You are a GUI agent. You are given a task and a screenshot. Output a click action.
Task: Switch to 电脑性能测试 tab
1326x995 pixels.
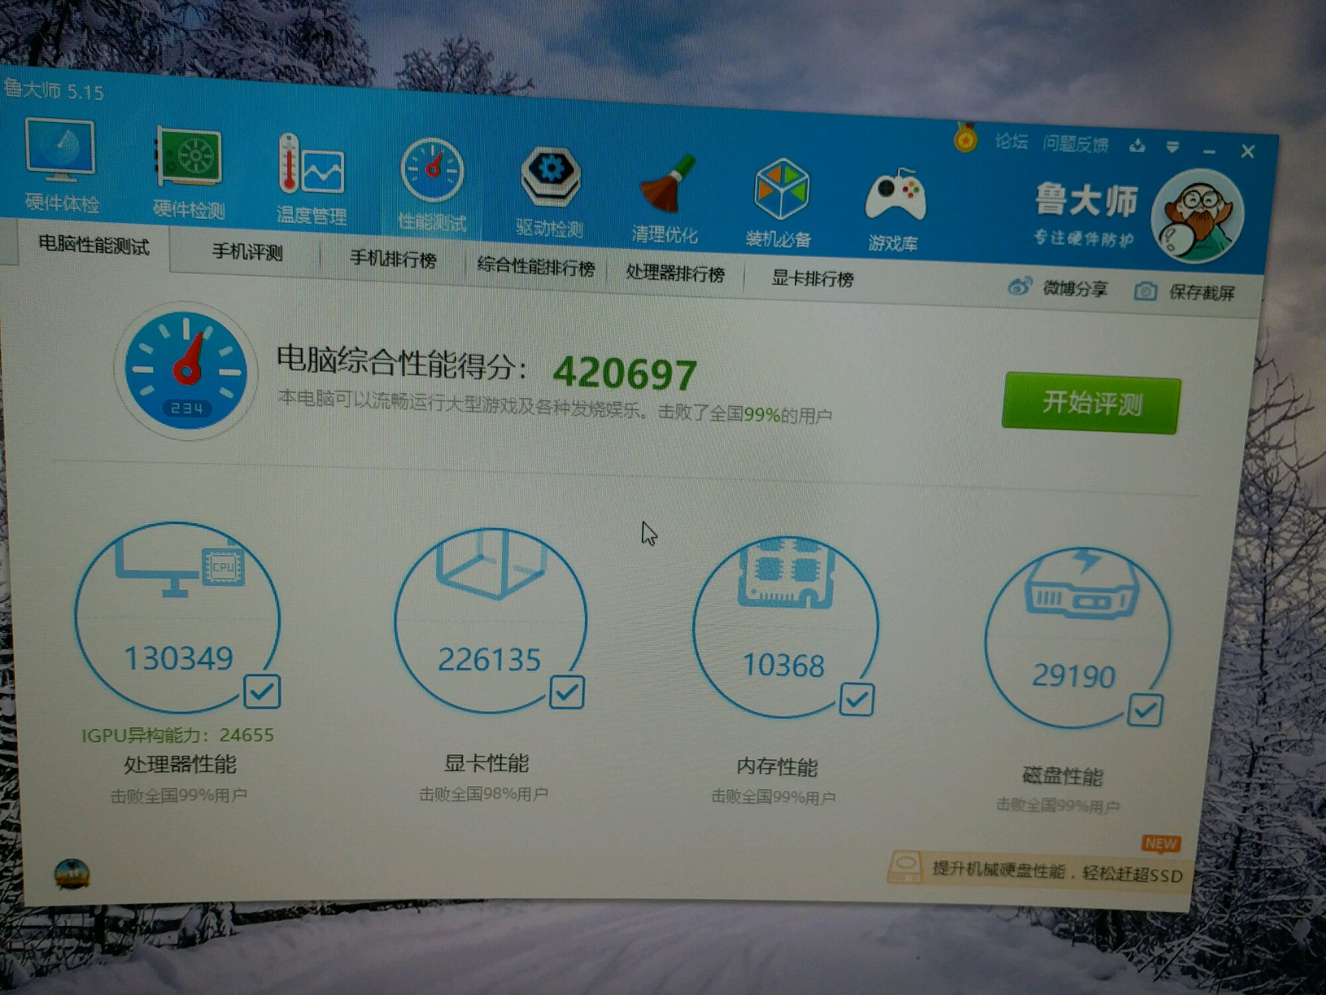(93, 245)
